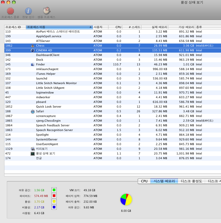Select the Speech Feedback Server row
221x223 pixels.
coord(113,126)
